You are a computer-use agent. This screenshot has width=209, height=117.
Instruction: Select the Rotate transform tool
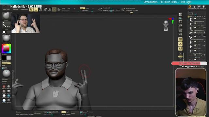click(50, 9)
